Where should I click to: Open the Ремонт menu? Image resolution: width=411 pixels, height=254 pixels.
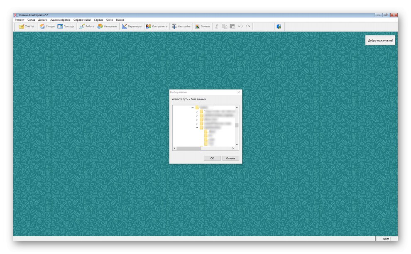(20, 20)
